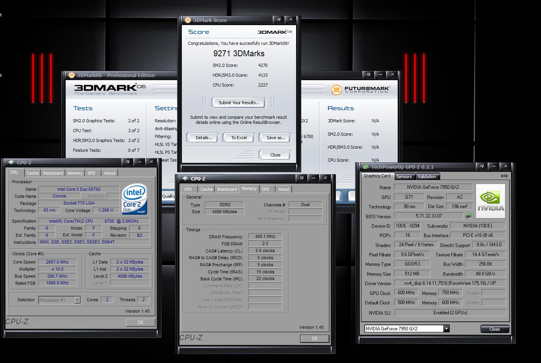
Task: Open Mainboard tab in CPU-Z memory window
Action: (x=227, y=189)
